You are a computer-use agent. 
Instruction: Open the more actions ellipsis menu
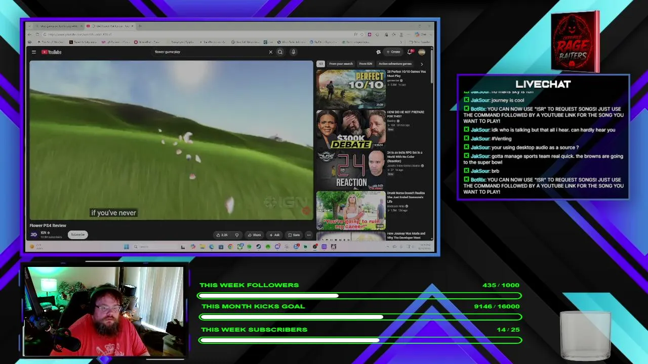309,235
